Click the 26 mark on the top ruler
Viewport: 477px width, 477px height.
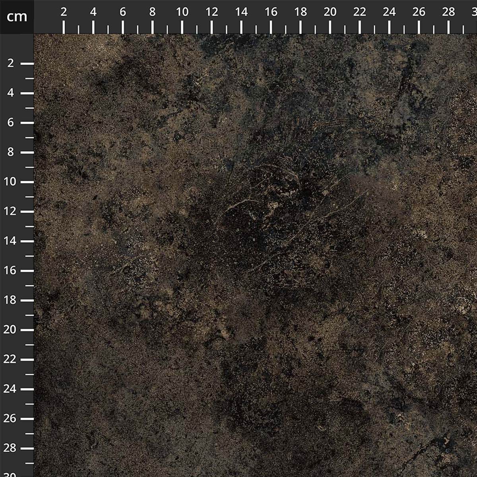[419, 13]
